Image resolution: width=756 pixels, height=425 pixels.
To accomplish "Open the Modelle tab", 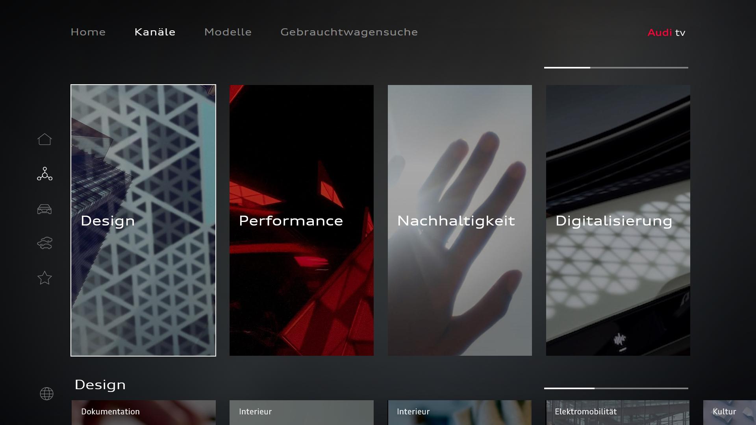I will (228, 32).
